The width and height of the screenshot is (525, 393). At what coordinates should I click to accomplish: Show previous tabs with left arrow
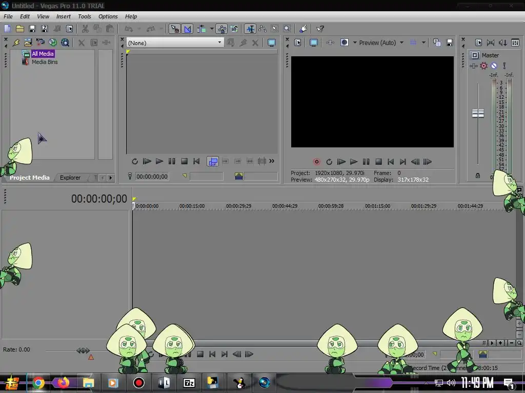tap(103, 178)
